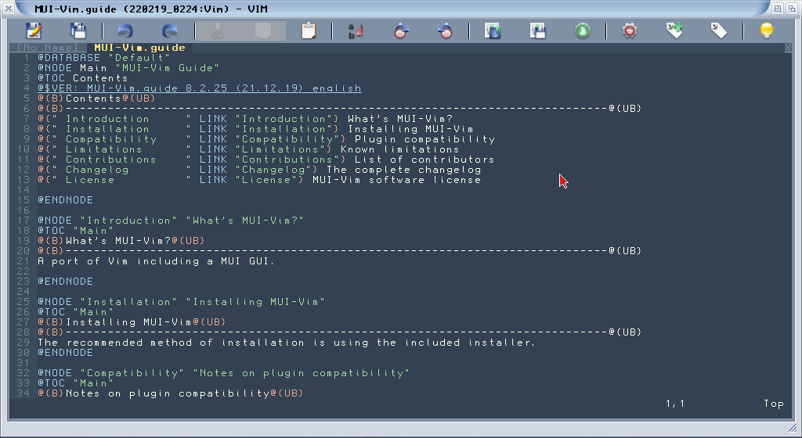
Task: Click the save all files icon
Action: pos(78,31)
